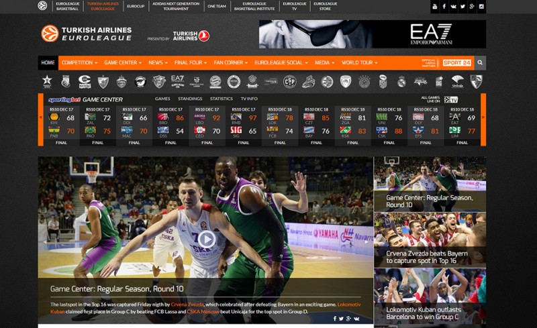Viewport: 537px width, 328px height.
Task: Open the LOK 78 vs FCB 74 game
Action: coord(280,126)
